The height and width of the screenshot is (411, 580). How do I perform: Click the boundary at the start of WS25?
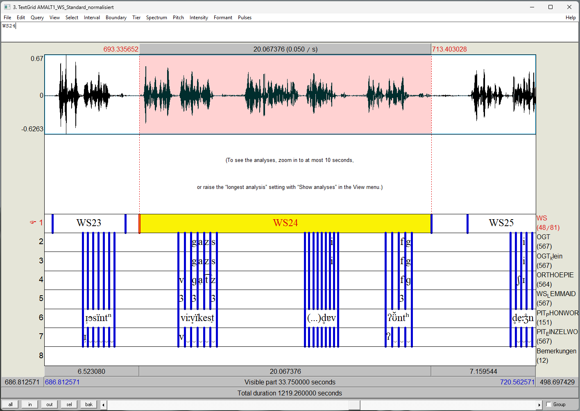[x=467, y=223]
